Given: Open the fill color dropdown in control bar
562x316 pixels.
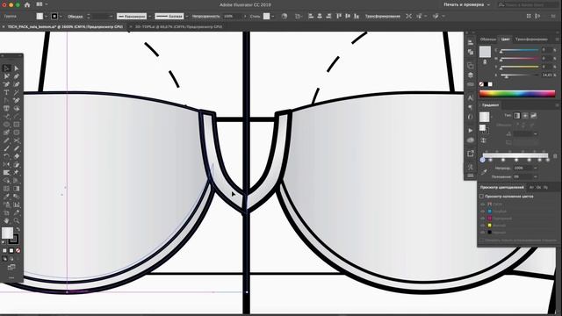Looking at the screenshot, I should [x=46, y=16].
